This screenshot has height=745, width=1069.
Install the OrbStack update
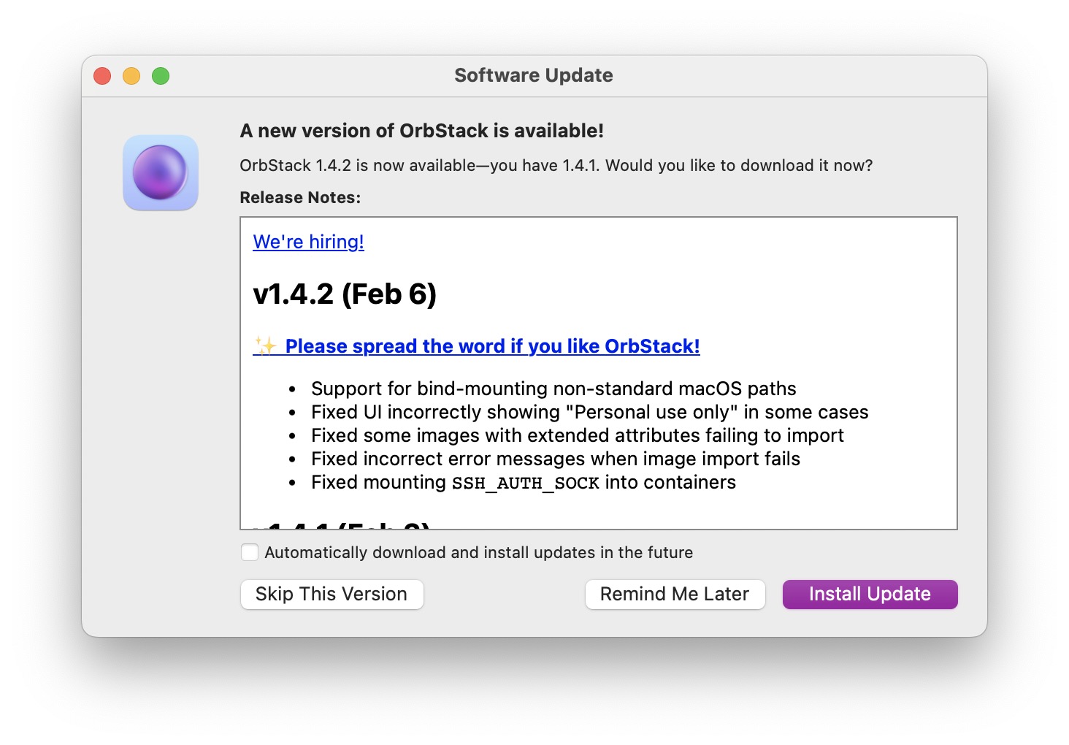click(870, 594)
